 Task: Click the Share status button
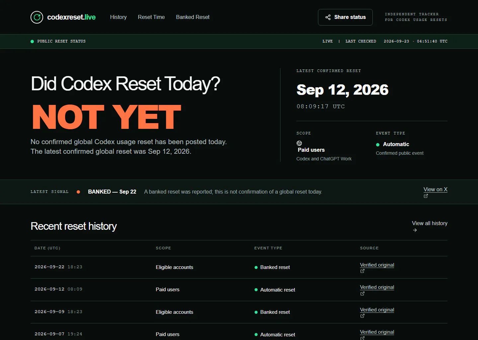click(x=345, y=17)
